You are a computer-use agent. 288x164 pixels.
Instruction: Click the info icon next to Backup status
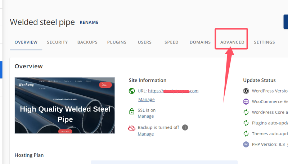185,128
